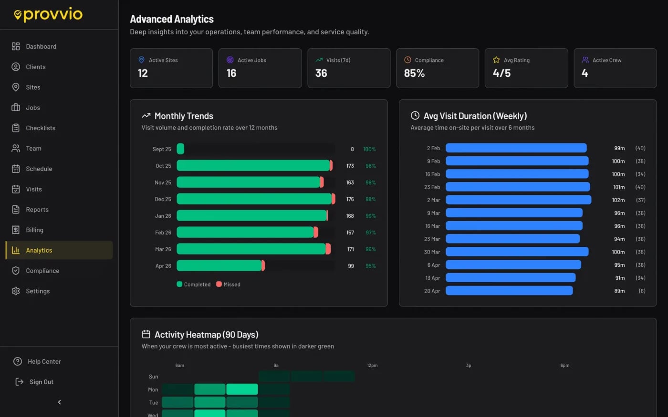Click the Clients person icon
668x417 pixels.
tap(16, 67)
